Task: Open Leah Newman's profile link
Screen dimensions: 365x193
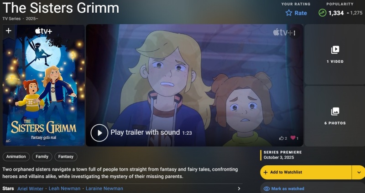Action: (x=64, y=188)
